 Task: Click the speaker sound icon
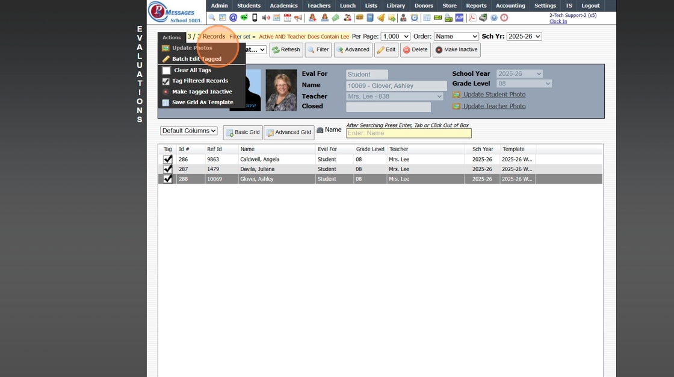[265, 17]
